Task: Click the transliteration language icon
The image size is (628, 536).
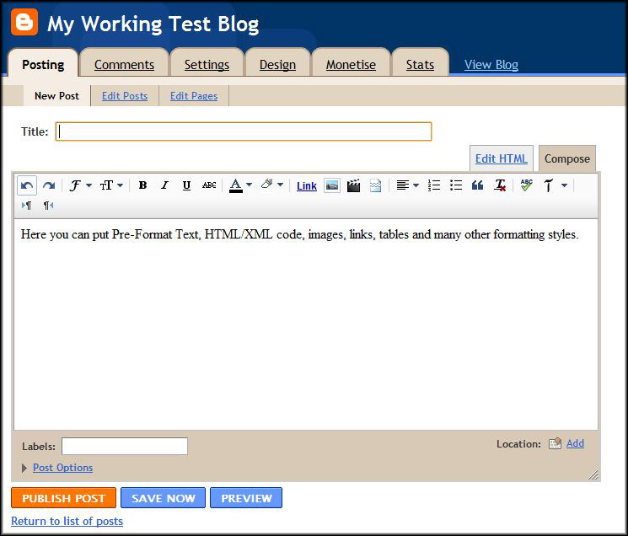Action: (x=548, y=185)
